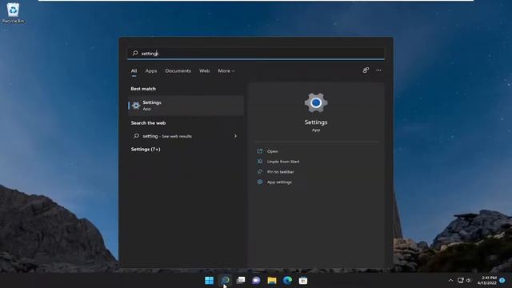Launch Microsoft Edge from taskbar

click(287, 280)
